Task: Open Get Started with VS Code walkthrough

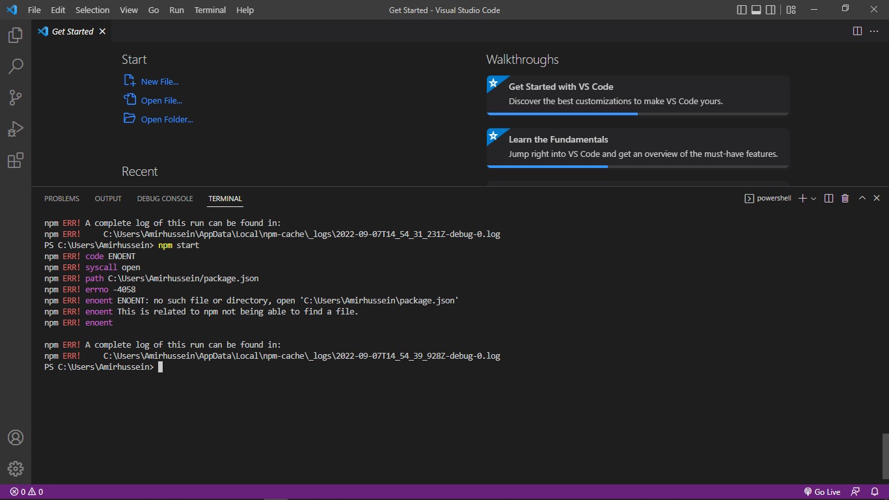Action: click(638, 94)
